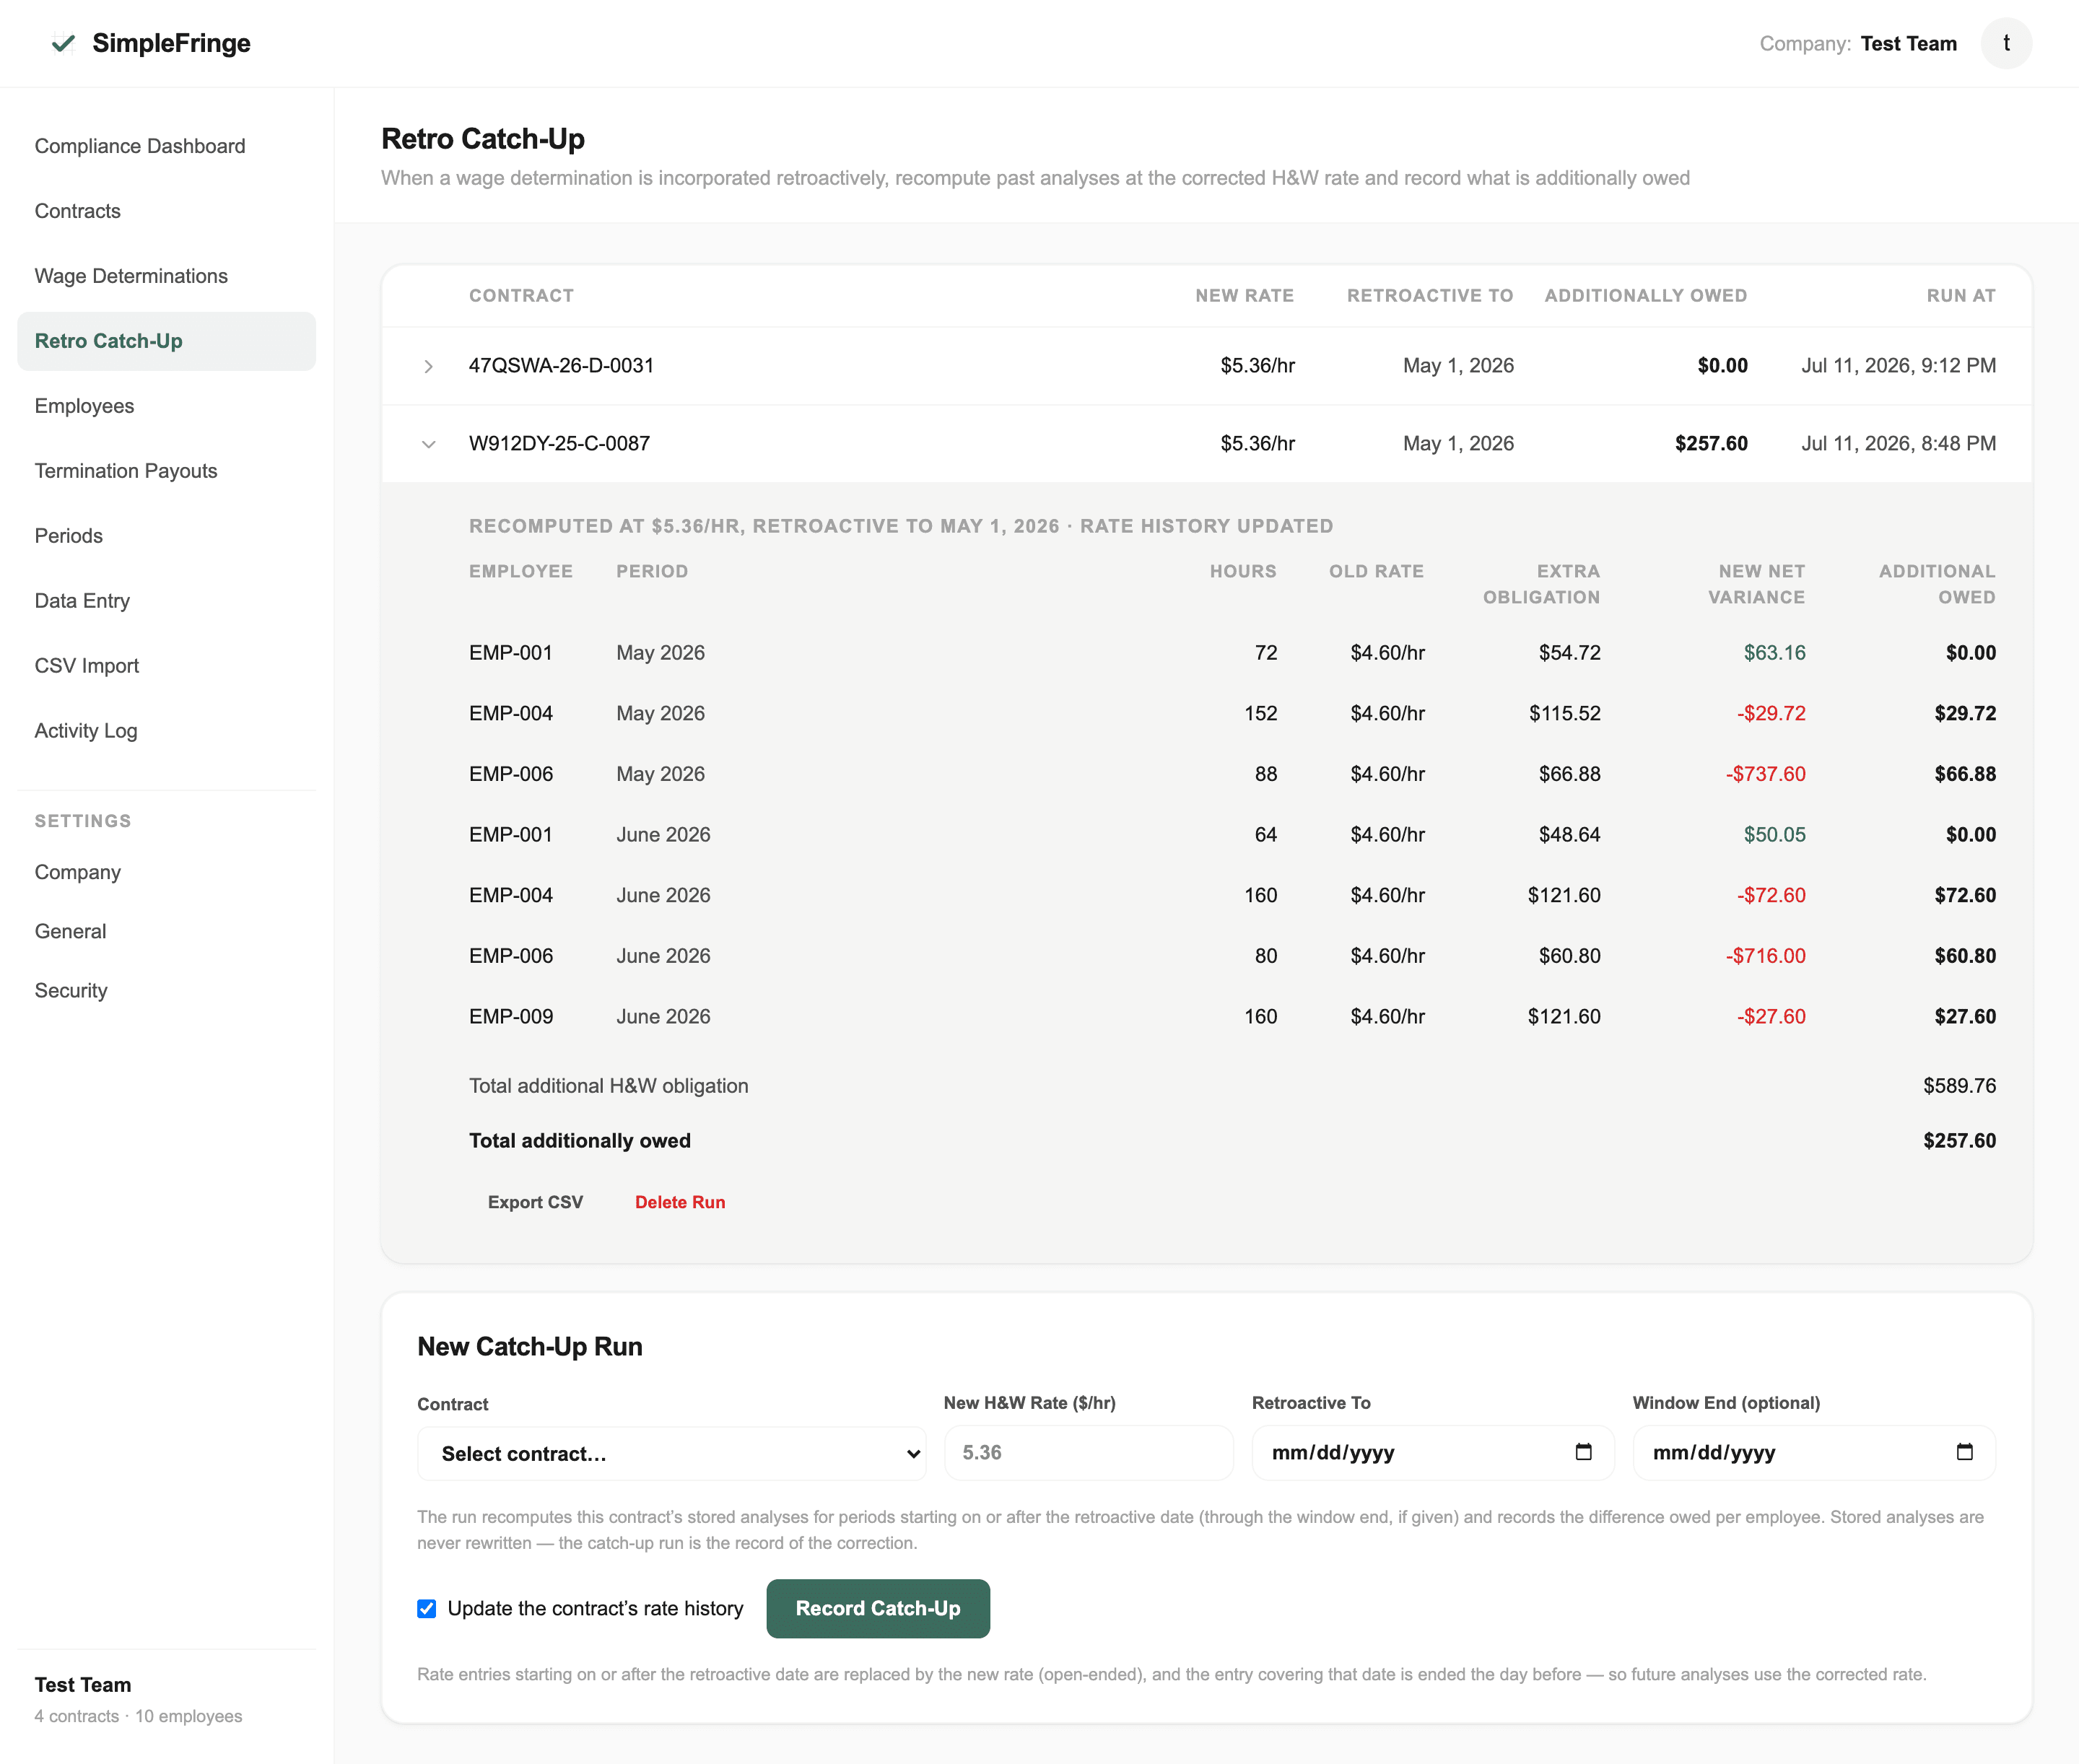This screenshot has width=2079, height=1764.
Task: Click the Retroactive To column header
Action: 1430,296
